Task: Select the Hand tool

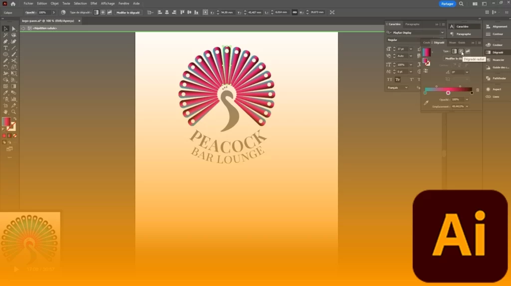Action: pyautogui.click(x=5, y=112)
